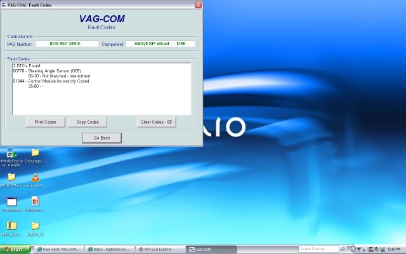406x254 pixels.
Task: Launch the VLC cone desktop icon
Action: click(x=35, y=177)
